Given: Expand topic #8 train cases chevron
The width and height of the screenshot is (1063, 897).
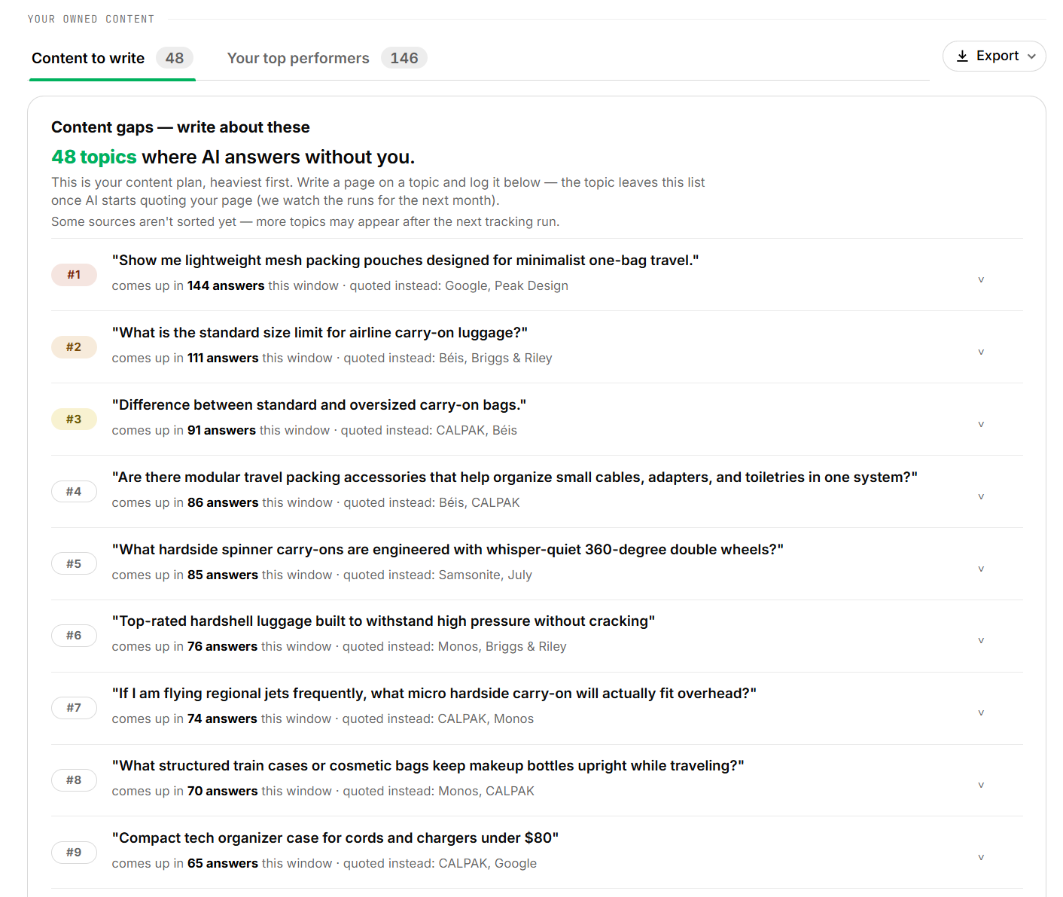Looking at the screenshot, I should (981, 785).
